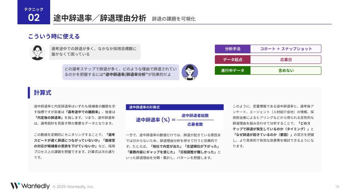Click the female advisor avatar icon
Screen dimensions: 349x196
pyautogui.click(x=190, y=72)
